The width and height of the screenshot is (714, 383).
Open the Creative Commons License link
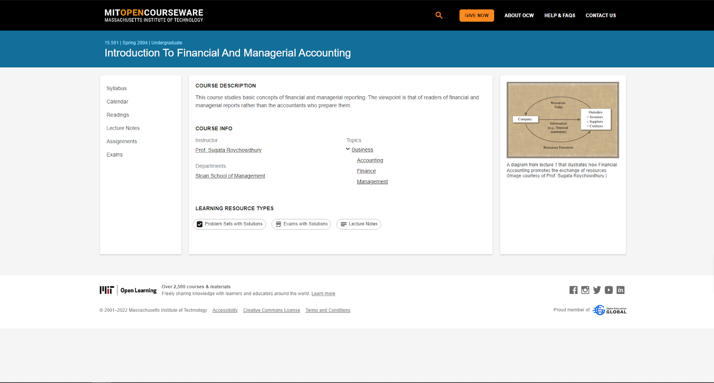271,310
